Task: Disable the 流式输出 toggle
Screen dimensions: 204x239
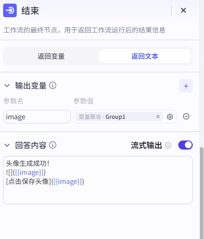Action: pyautogui.click(x=185, y=145)
